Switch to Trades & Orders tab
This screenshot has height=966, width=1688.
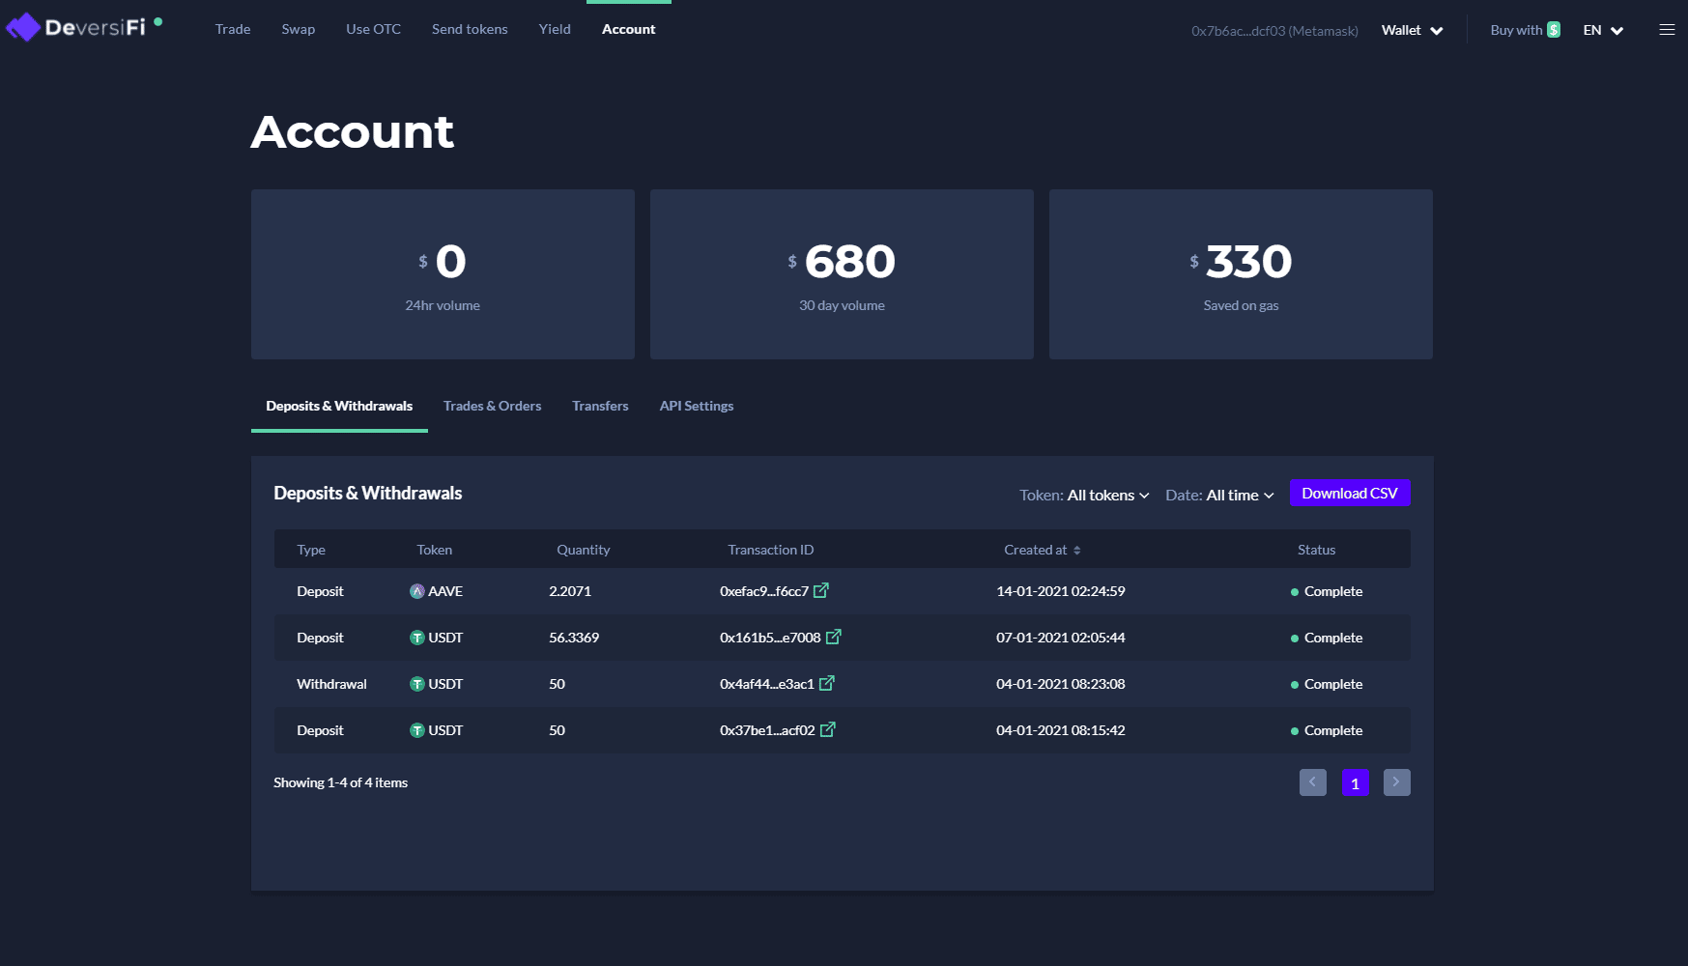(492, 406)
